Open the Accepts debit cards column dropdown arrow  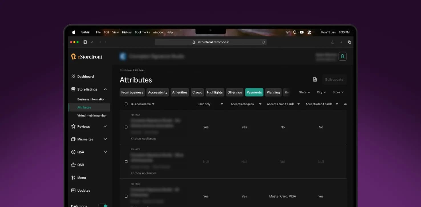pos(337,104)
